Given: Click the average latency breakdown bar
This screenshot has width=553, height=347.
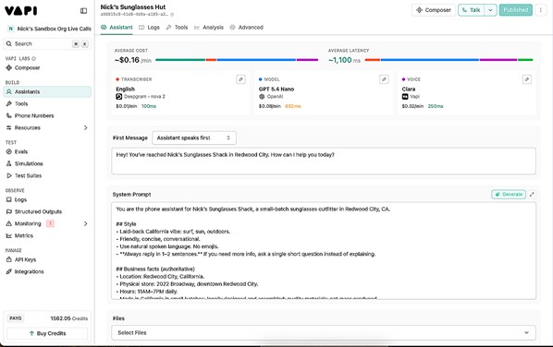Looking at the screenshot, I should tap(449, 60).
